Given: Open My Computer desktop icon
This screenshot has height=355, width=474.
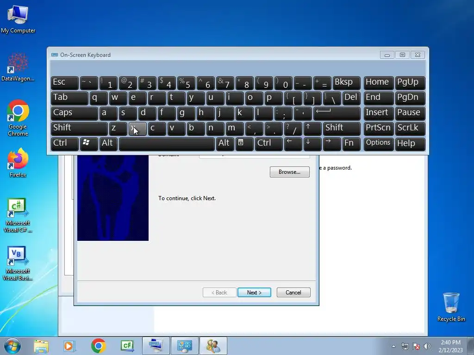Looking at the screenshot, I should 18,19.
